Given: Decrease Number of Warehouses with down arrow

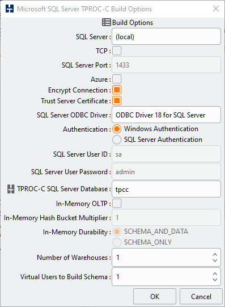Looking at the screenshot, I should click(x=215, y=260).
